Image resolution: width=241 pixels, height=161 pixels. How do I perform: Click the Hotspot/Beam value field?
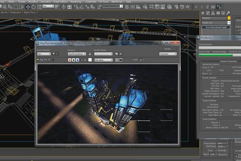(221, 143)
